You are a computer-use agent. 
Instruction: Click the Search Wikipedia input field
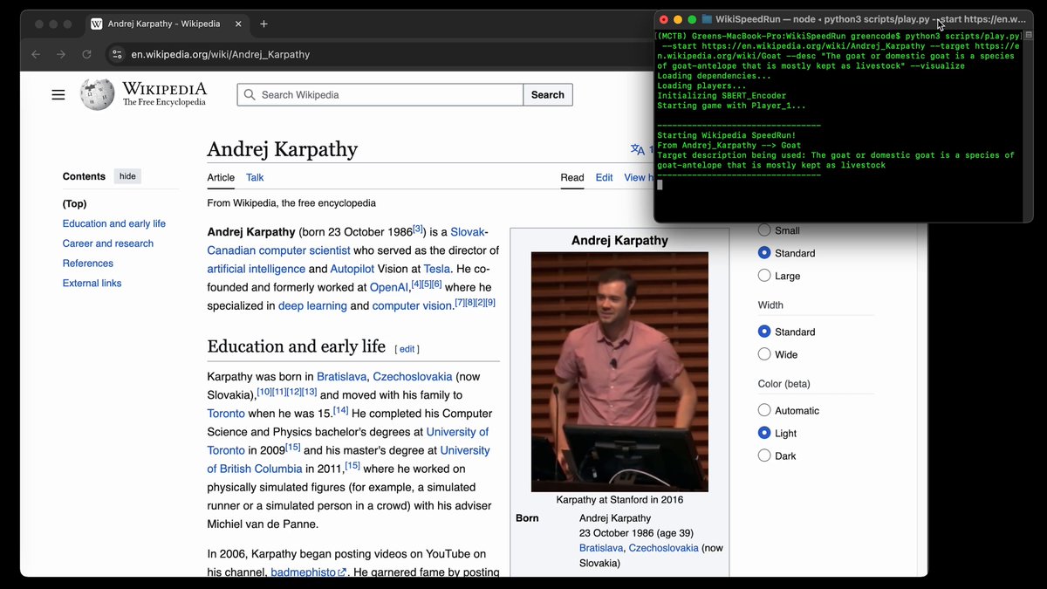[380, 94]
